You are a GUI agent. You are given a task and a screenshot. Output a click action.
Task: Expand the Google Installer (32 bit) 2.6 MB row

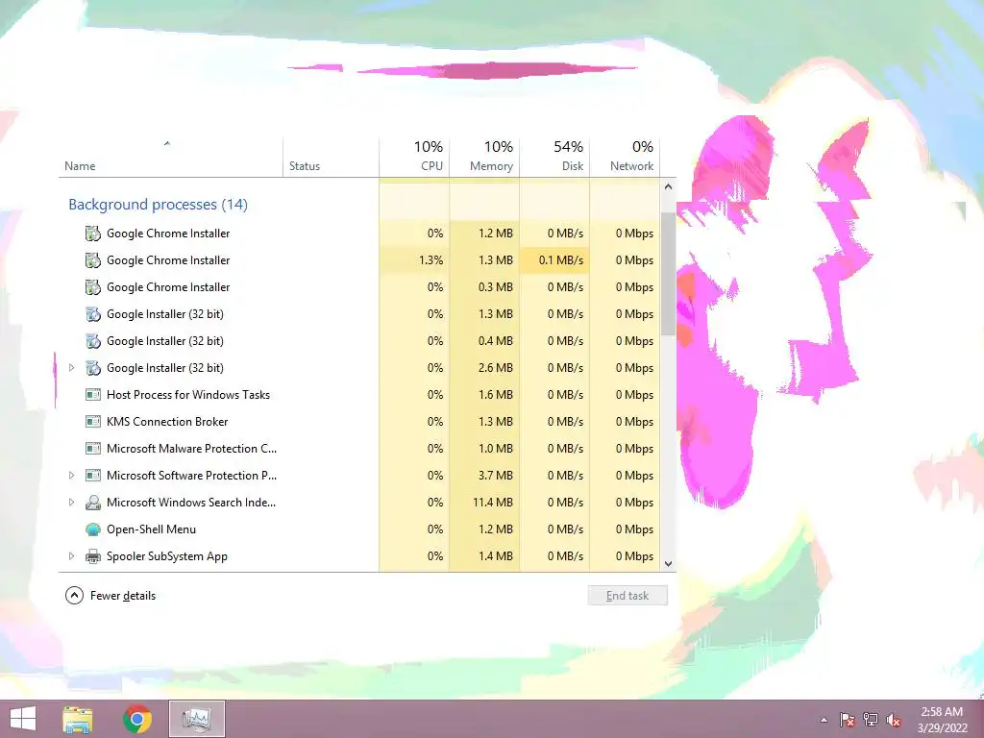71,368
